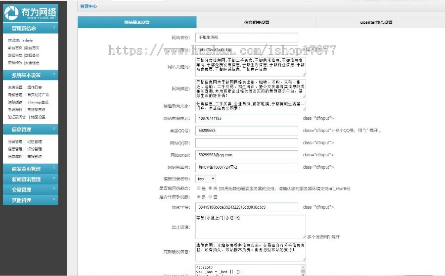Open the 地区管理 link
The width and height of the screenshot is (445, 276).
tap(35, 141)
